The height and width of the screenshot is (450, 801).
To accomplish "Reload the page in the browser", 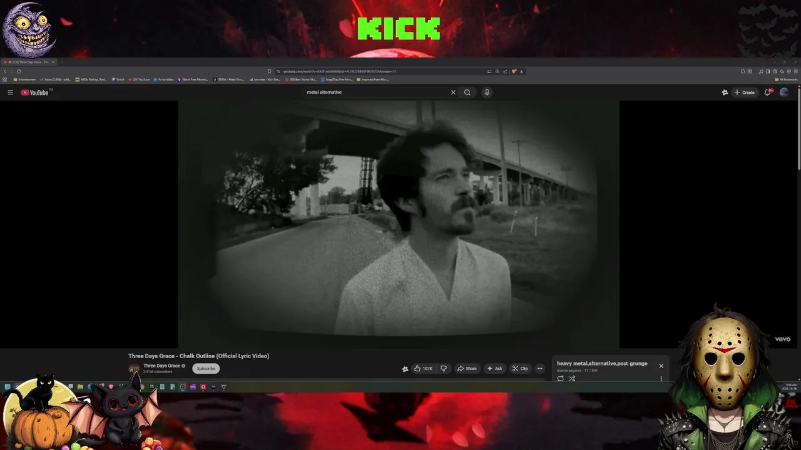I will coord(19,71).
